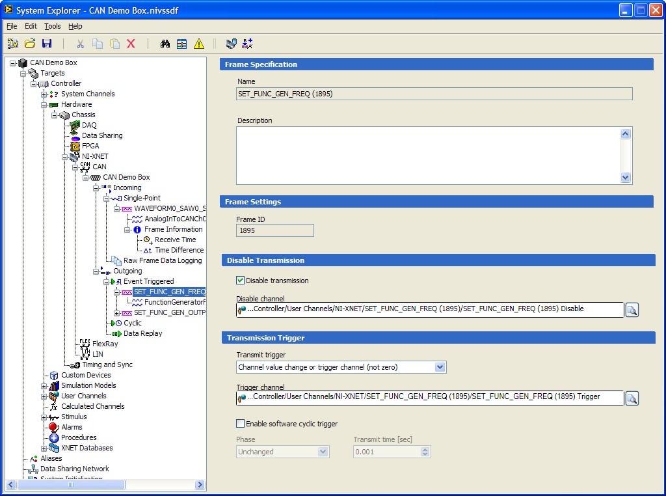Screen dimensions: 666x496
Task: Open the Phase Unchanged dropdown
Action: 323,451
